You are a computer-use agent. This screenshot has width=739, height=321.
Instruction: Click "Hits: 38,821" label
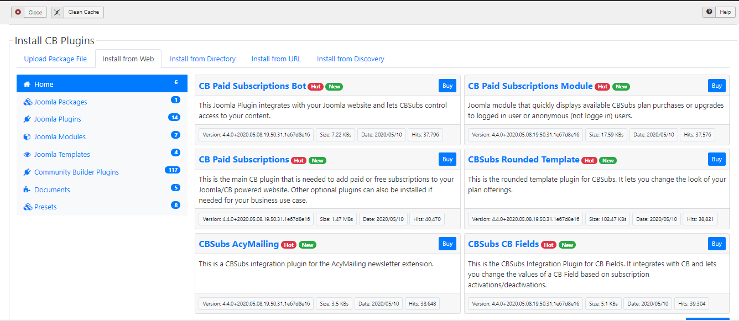coord(700,219)
